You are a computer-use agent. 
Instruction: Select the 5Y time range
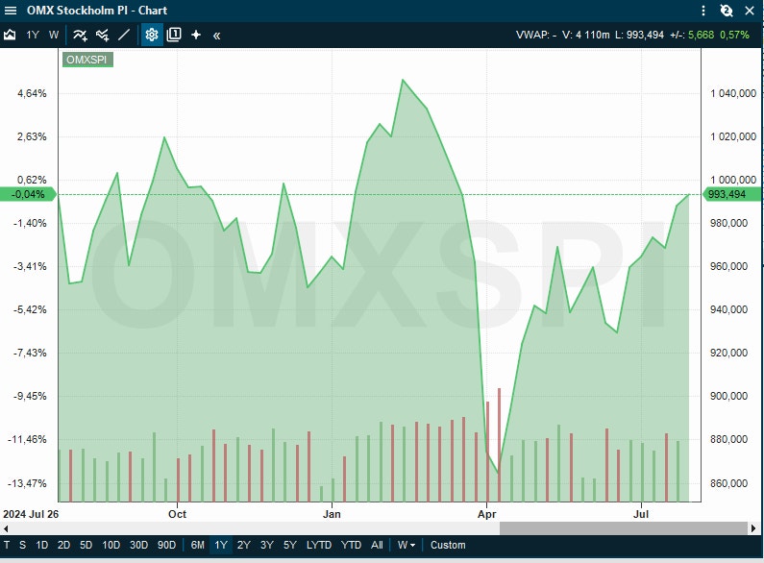pos(289,545)
